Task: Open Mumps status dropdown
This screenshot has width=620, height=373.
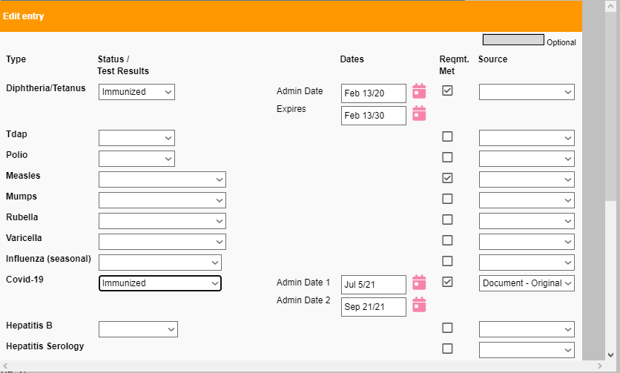Action: pyautogui.click(x=162, y=200)
